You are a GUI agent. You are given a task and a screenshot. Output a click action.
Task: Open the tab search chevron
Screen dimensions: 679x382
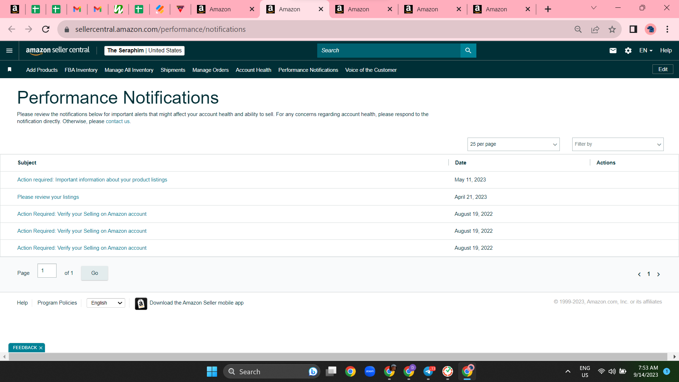[x=594, y=8]
